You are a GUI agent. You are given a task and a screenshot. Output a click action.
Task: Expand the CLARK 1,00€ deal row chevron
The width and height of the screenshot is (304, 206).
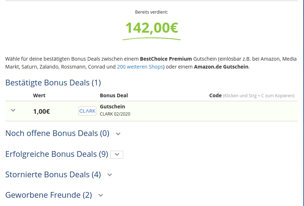point(13,111)
